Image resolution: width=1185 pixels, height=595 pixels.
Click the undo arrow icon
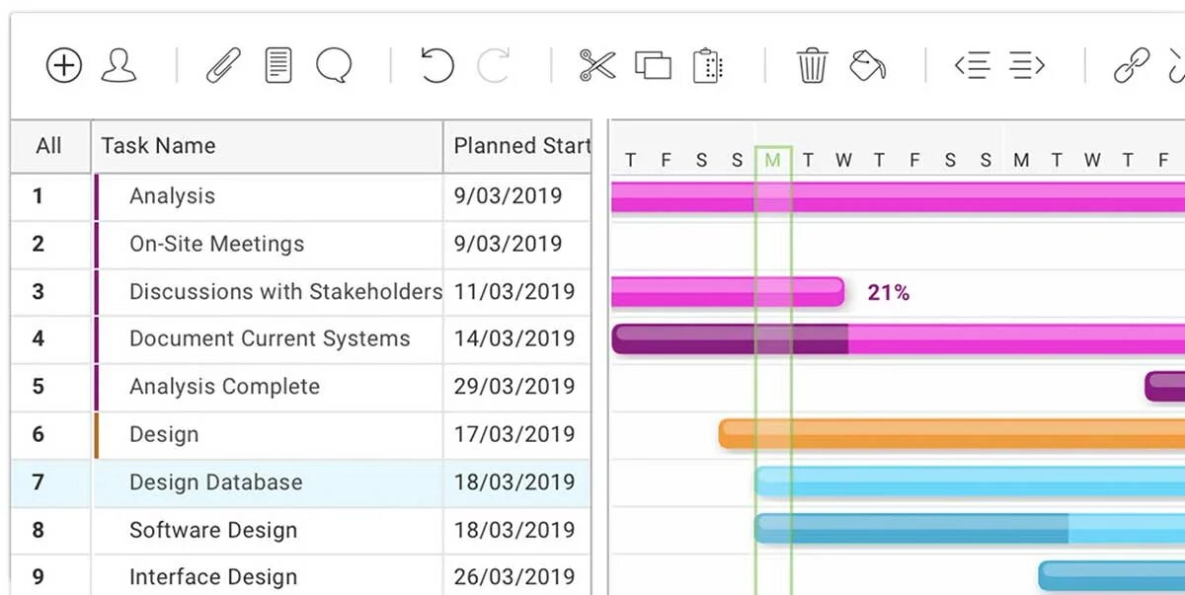pyautogui.click(x=436, y=66)
